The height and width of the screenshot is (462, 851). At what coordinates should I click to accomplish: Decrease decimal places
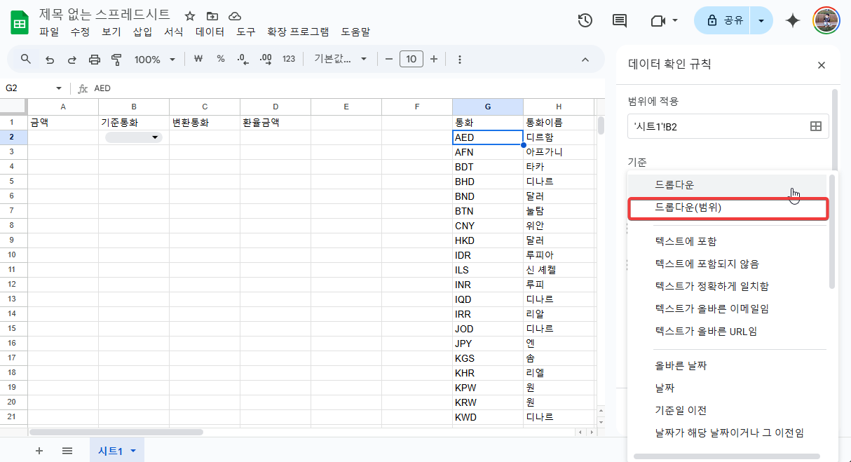pyautogui.click(x=243, y=59)
